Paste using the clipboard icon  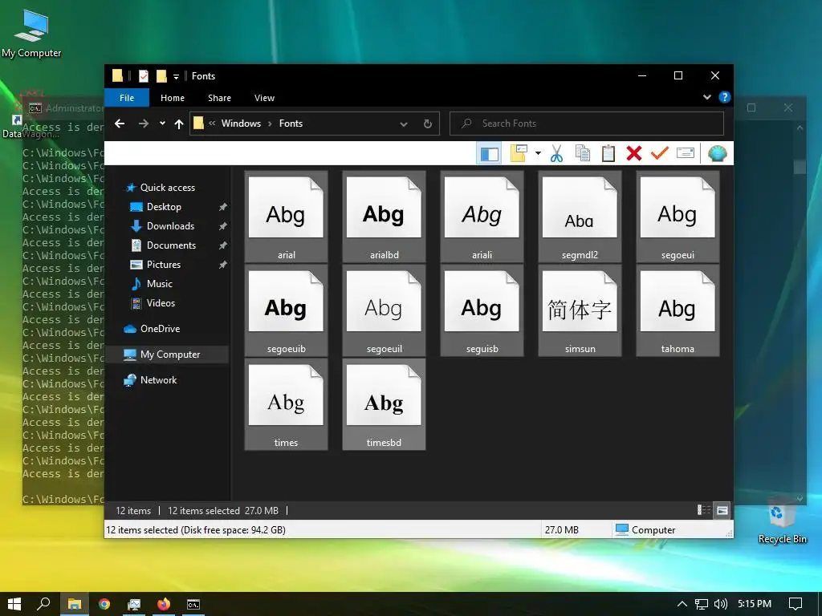pos(608,153)
